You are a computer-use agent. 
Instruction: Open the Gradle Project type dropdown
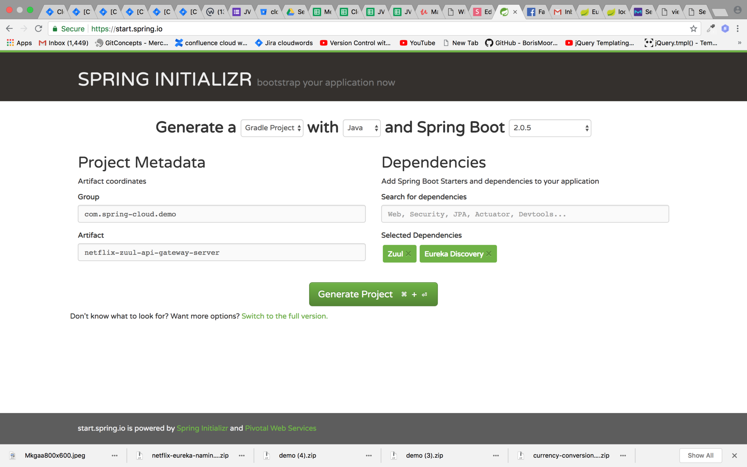point(272,128)
